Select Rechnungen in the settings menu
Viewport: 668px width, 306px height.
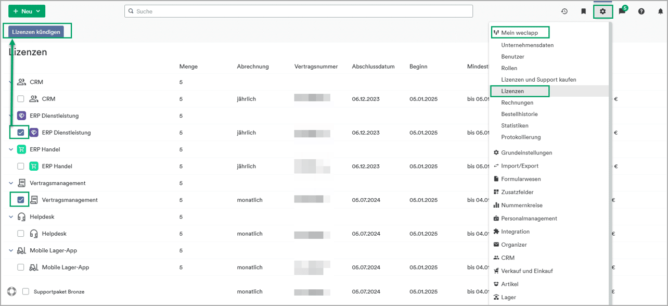[x=517, y=103]
